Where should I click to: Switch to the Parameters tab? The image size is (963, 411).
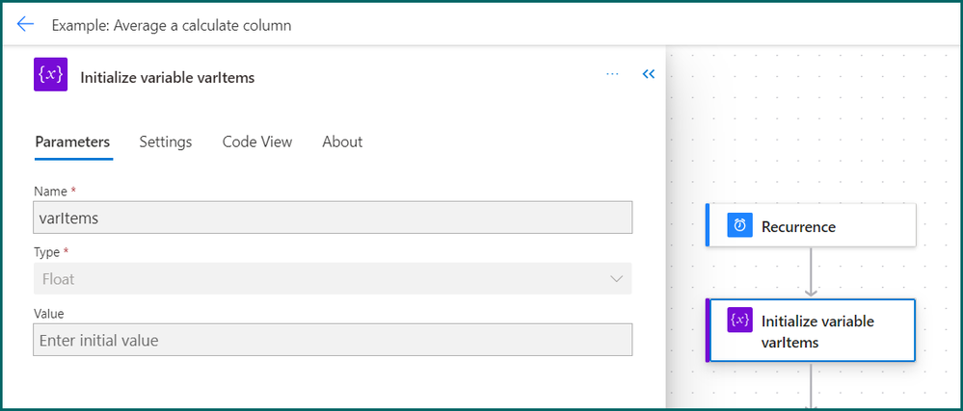[72, 141]
